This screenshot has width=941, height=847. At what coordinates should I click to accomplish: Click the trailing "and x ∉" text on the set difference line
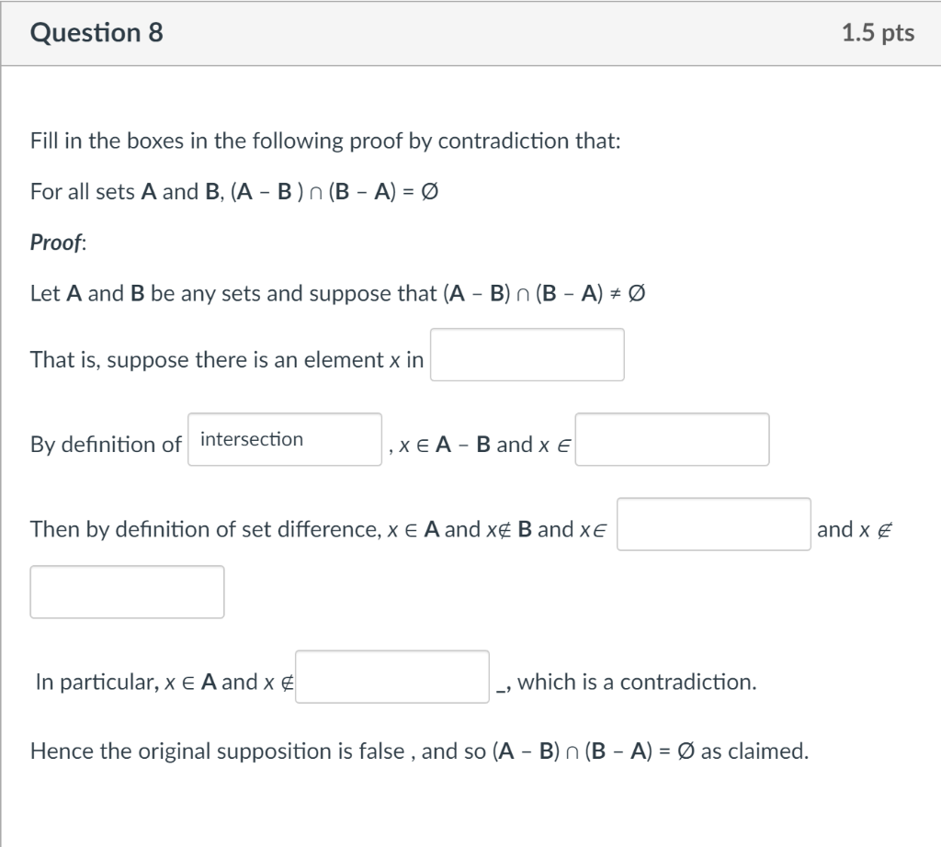click(x=856, y=529)
